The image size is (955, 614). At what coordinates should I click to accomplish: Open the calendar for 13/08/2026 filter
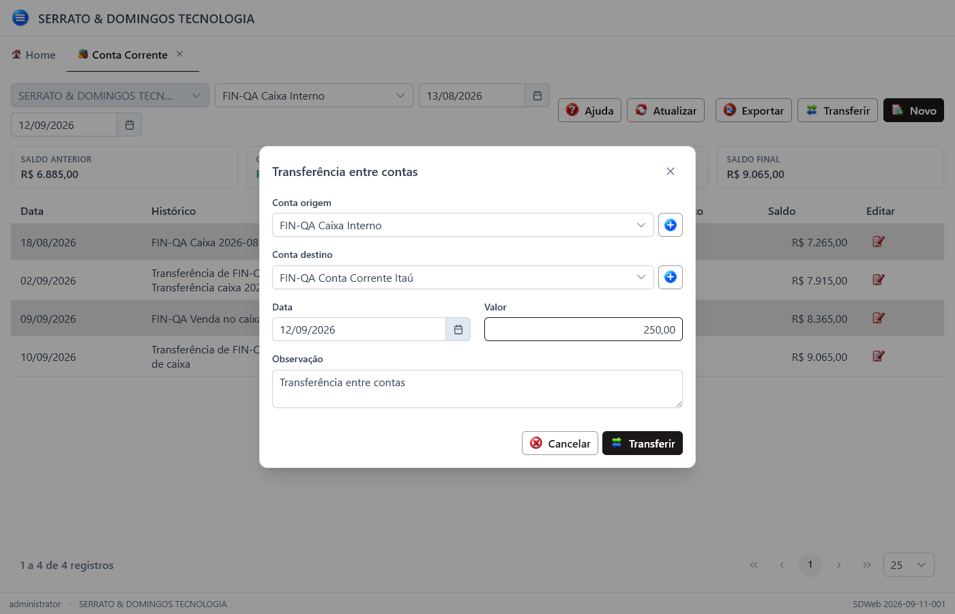click(538, 96)
